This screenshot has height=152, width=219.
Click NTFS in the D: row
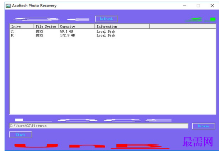click(x=39, y=35)
